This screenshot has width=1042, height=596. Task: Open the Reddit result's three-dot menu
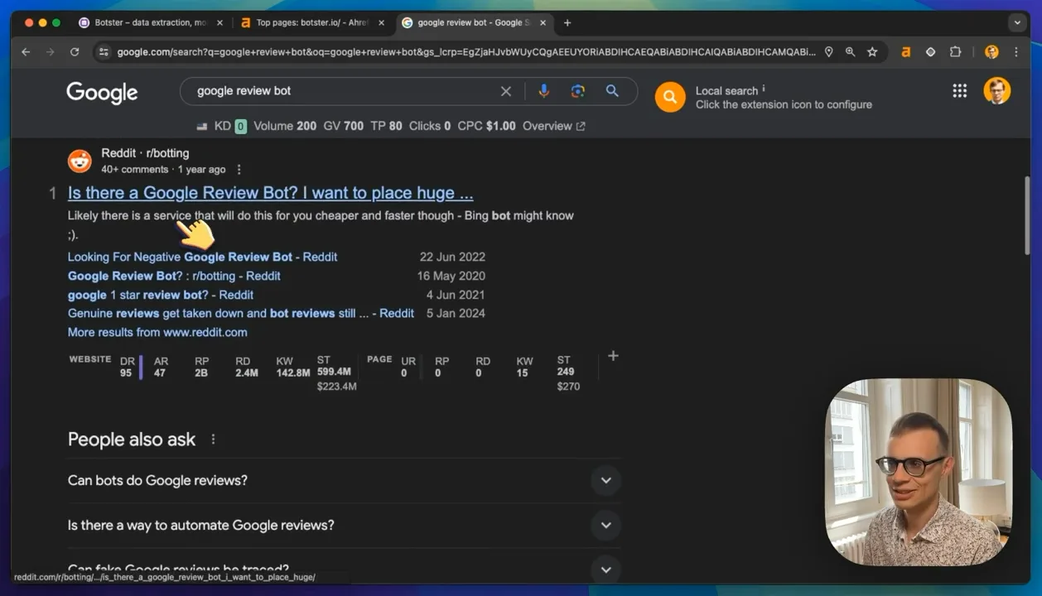(239, 170)
